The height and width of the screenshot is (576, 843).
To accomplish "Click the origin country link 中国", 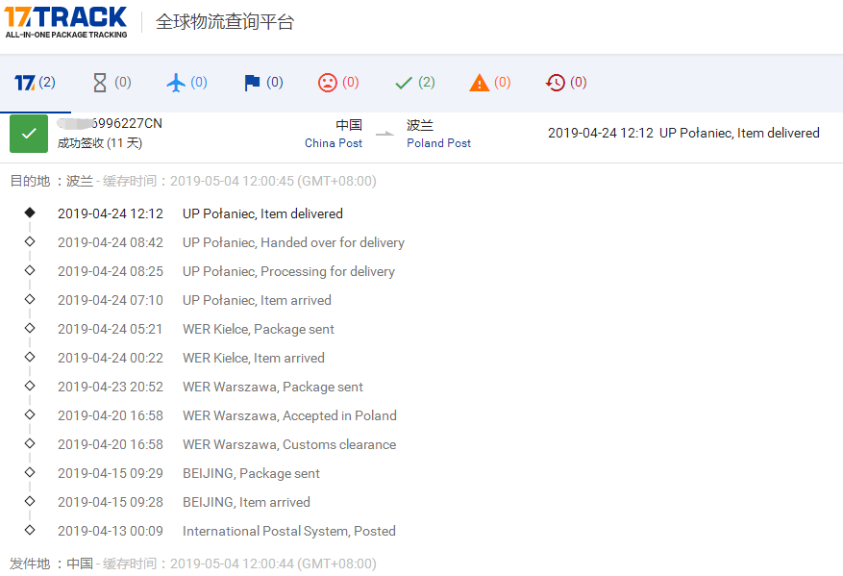I will 80,563.
